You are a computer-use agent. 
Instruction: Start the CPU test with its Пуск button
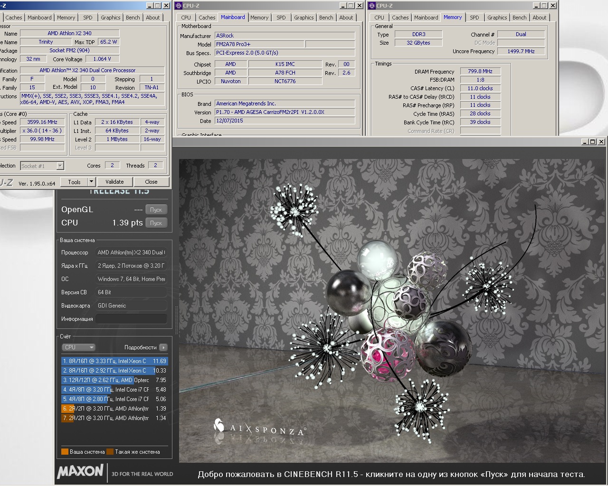click(x=156, y=223)
